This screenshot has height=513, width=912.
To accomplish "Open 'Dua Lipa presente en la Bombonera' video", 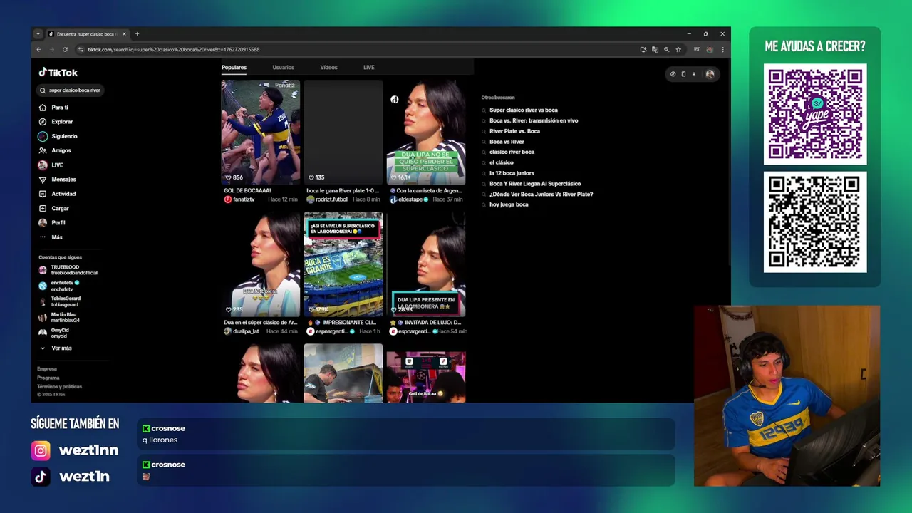I will 426,264.
